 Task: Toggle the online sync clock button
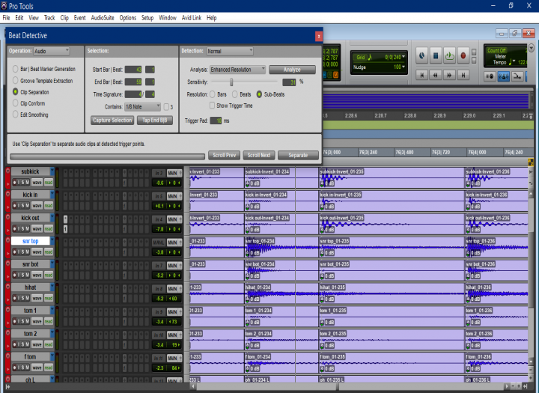[x=421, y=55]
